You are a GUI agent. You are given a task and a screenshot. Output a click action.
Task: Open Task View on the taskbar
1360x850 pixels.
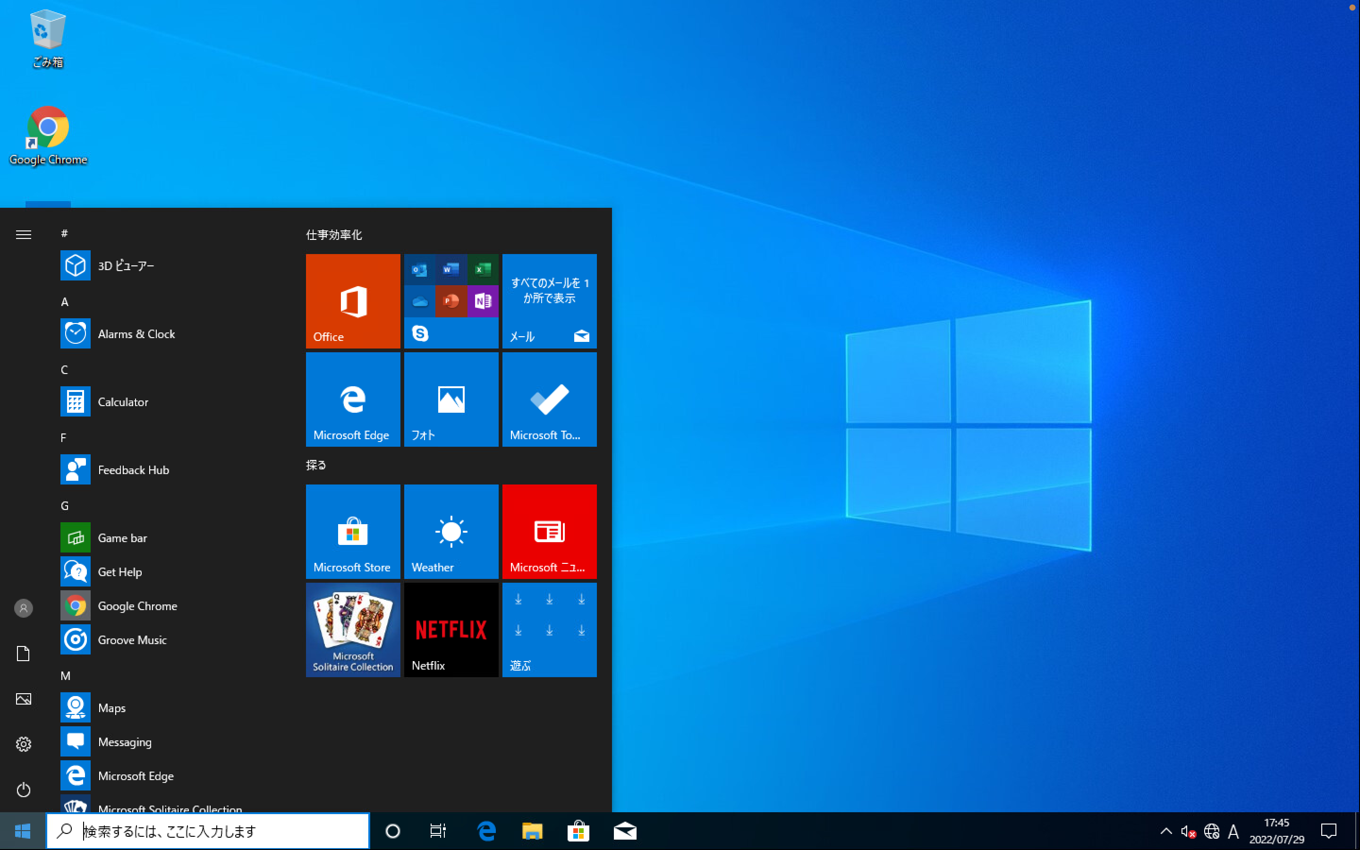438,831
